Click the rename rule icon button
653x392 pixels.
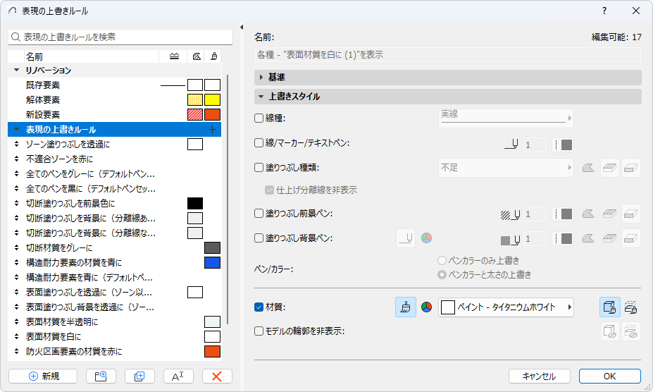click(x=178, y=376)
